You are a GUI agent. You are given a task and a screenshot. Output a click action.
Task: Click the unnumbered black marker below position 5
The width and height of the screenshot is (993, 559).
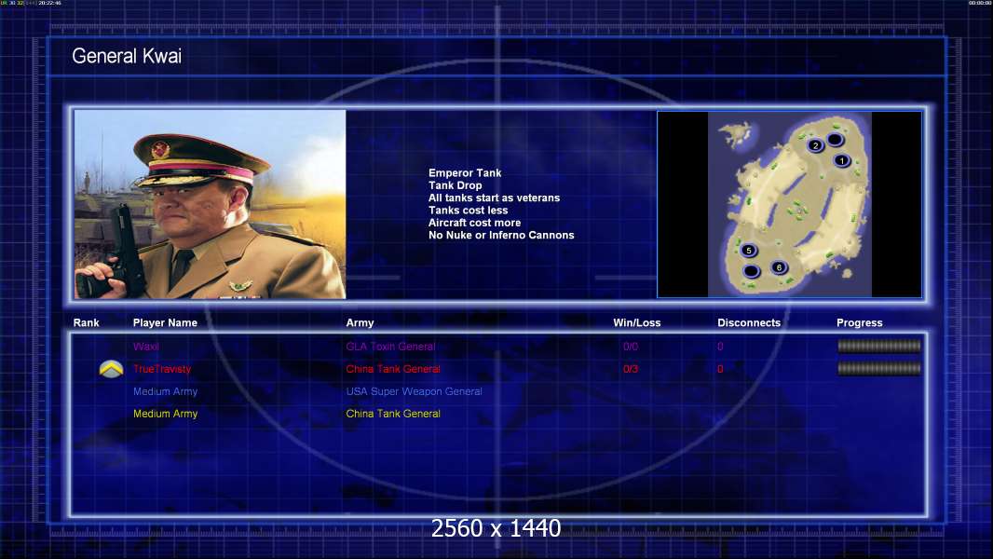(x=751, y=272)
